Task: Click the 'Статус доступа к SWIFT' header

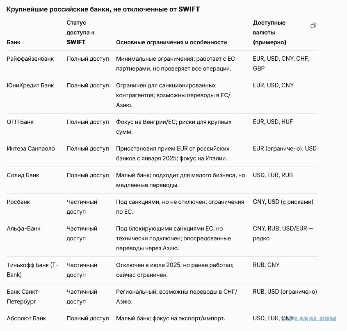Action: point(80,32)
